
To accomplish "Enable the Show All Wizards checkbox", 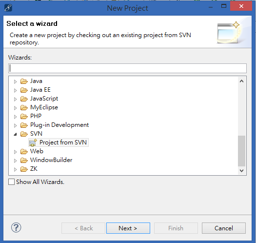I will (x=11, y=182).
